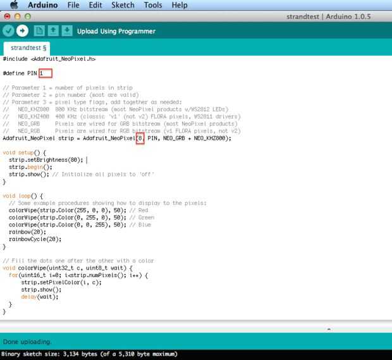Click the NEO_RGB comment line
This screenshot has height=360, width=392.
pyautogui.click(x=122, y=131)
